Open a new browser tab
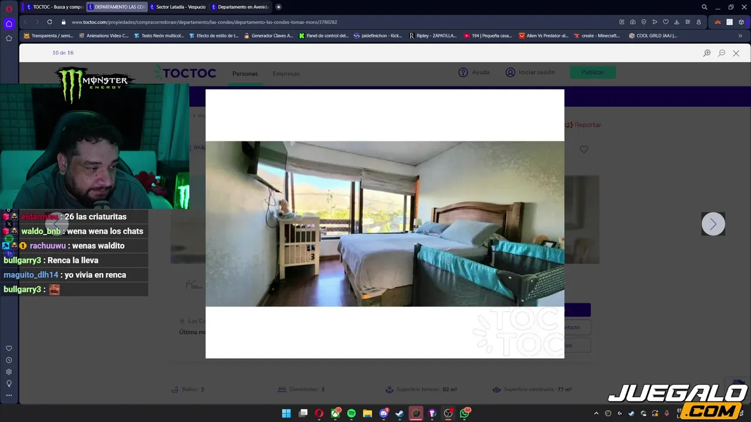Screen dimensions: 751x422 click(x=278, y=7)
